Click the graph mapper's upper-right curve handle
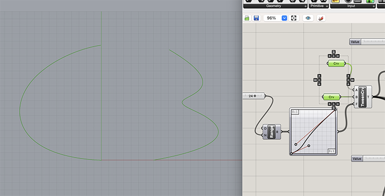The image size is (385, 196). coord(335,109)
